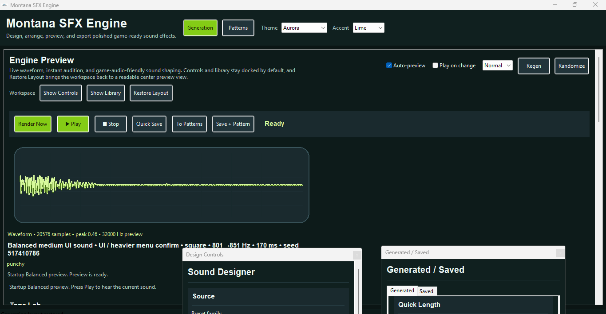Select the Saved tab
This screenshot has height=314, width=606.
pyautogui.click(x=426, y=291)
